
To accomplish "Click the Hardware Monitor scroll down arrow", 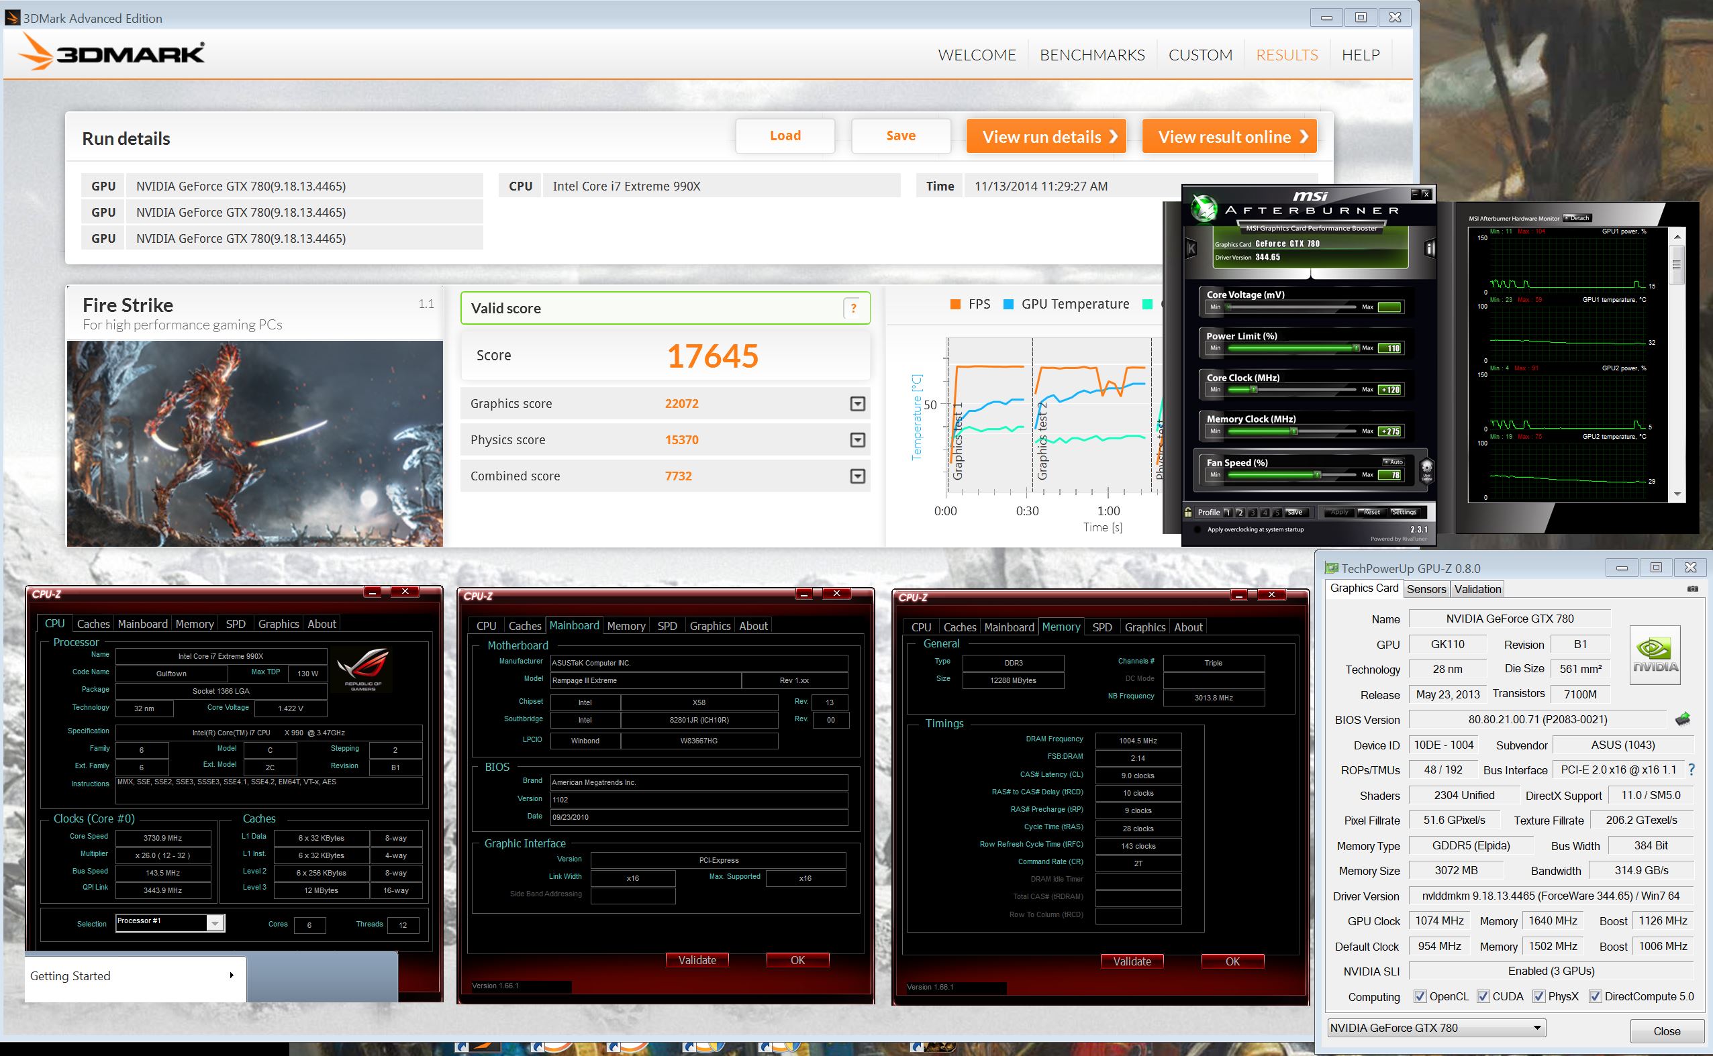I will coord(1677,494).
